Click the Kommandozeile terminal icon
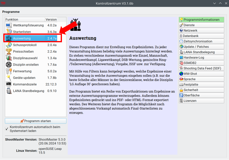 (9, 84)
